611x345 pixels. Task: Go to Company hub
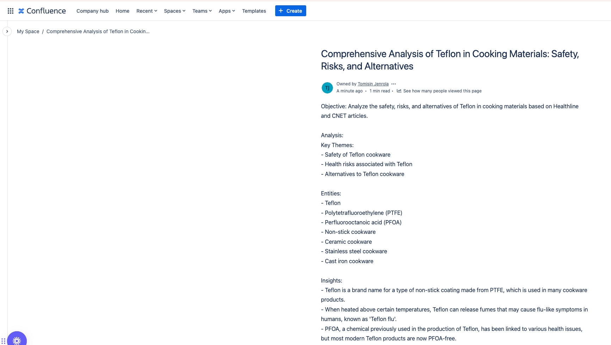(92, 11)
